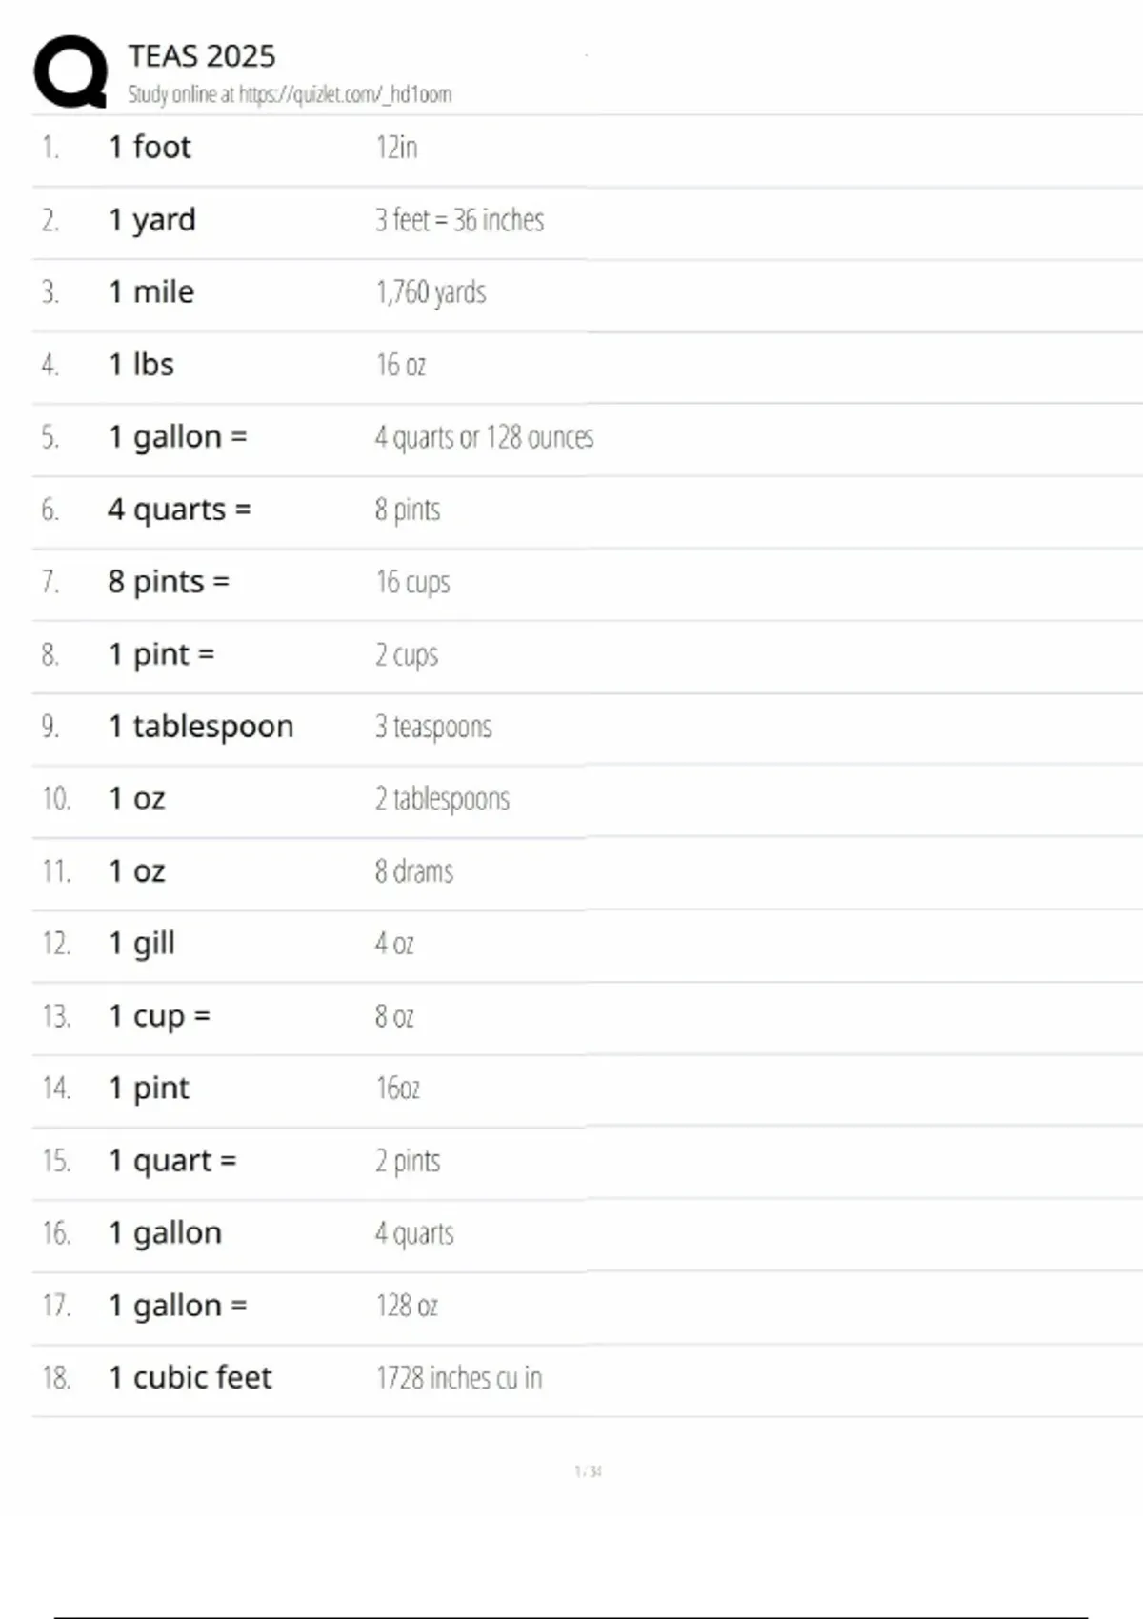This screenshot has width=1143, height=1619.
Task: Click the "16 cups" definition
Action: [x=412, y=582]
